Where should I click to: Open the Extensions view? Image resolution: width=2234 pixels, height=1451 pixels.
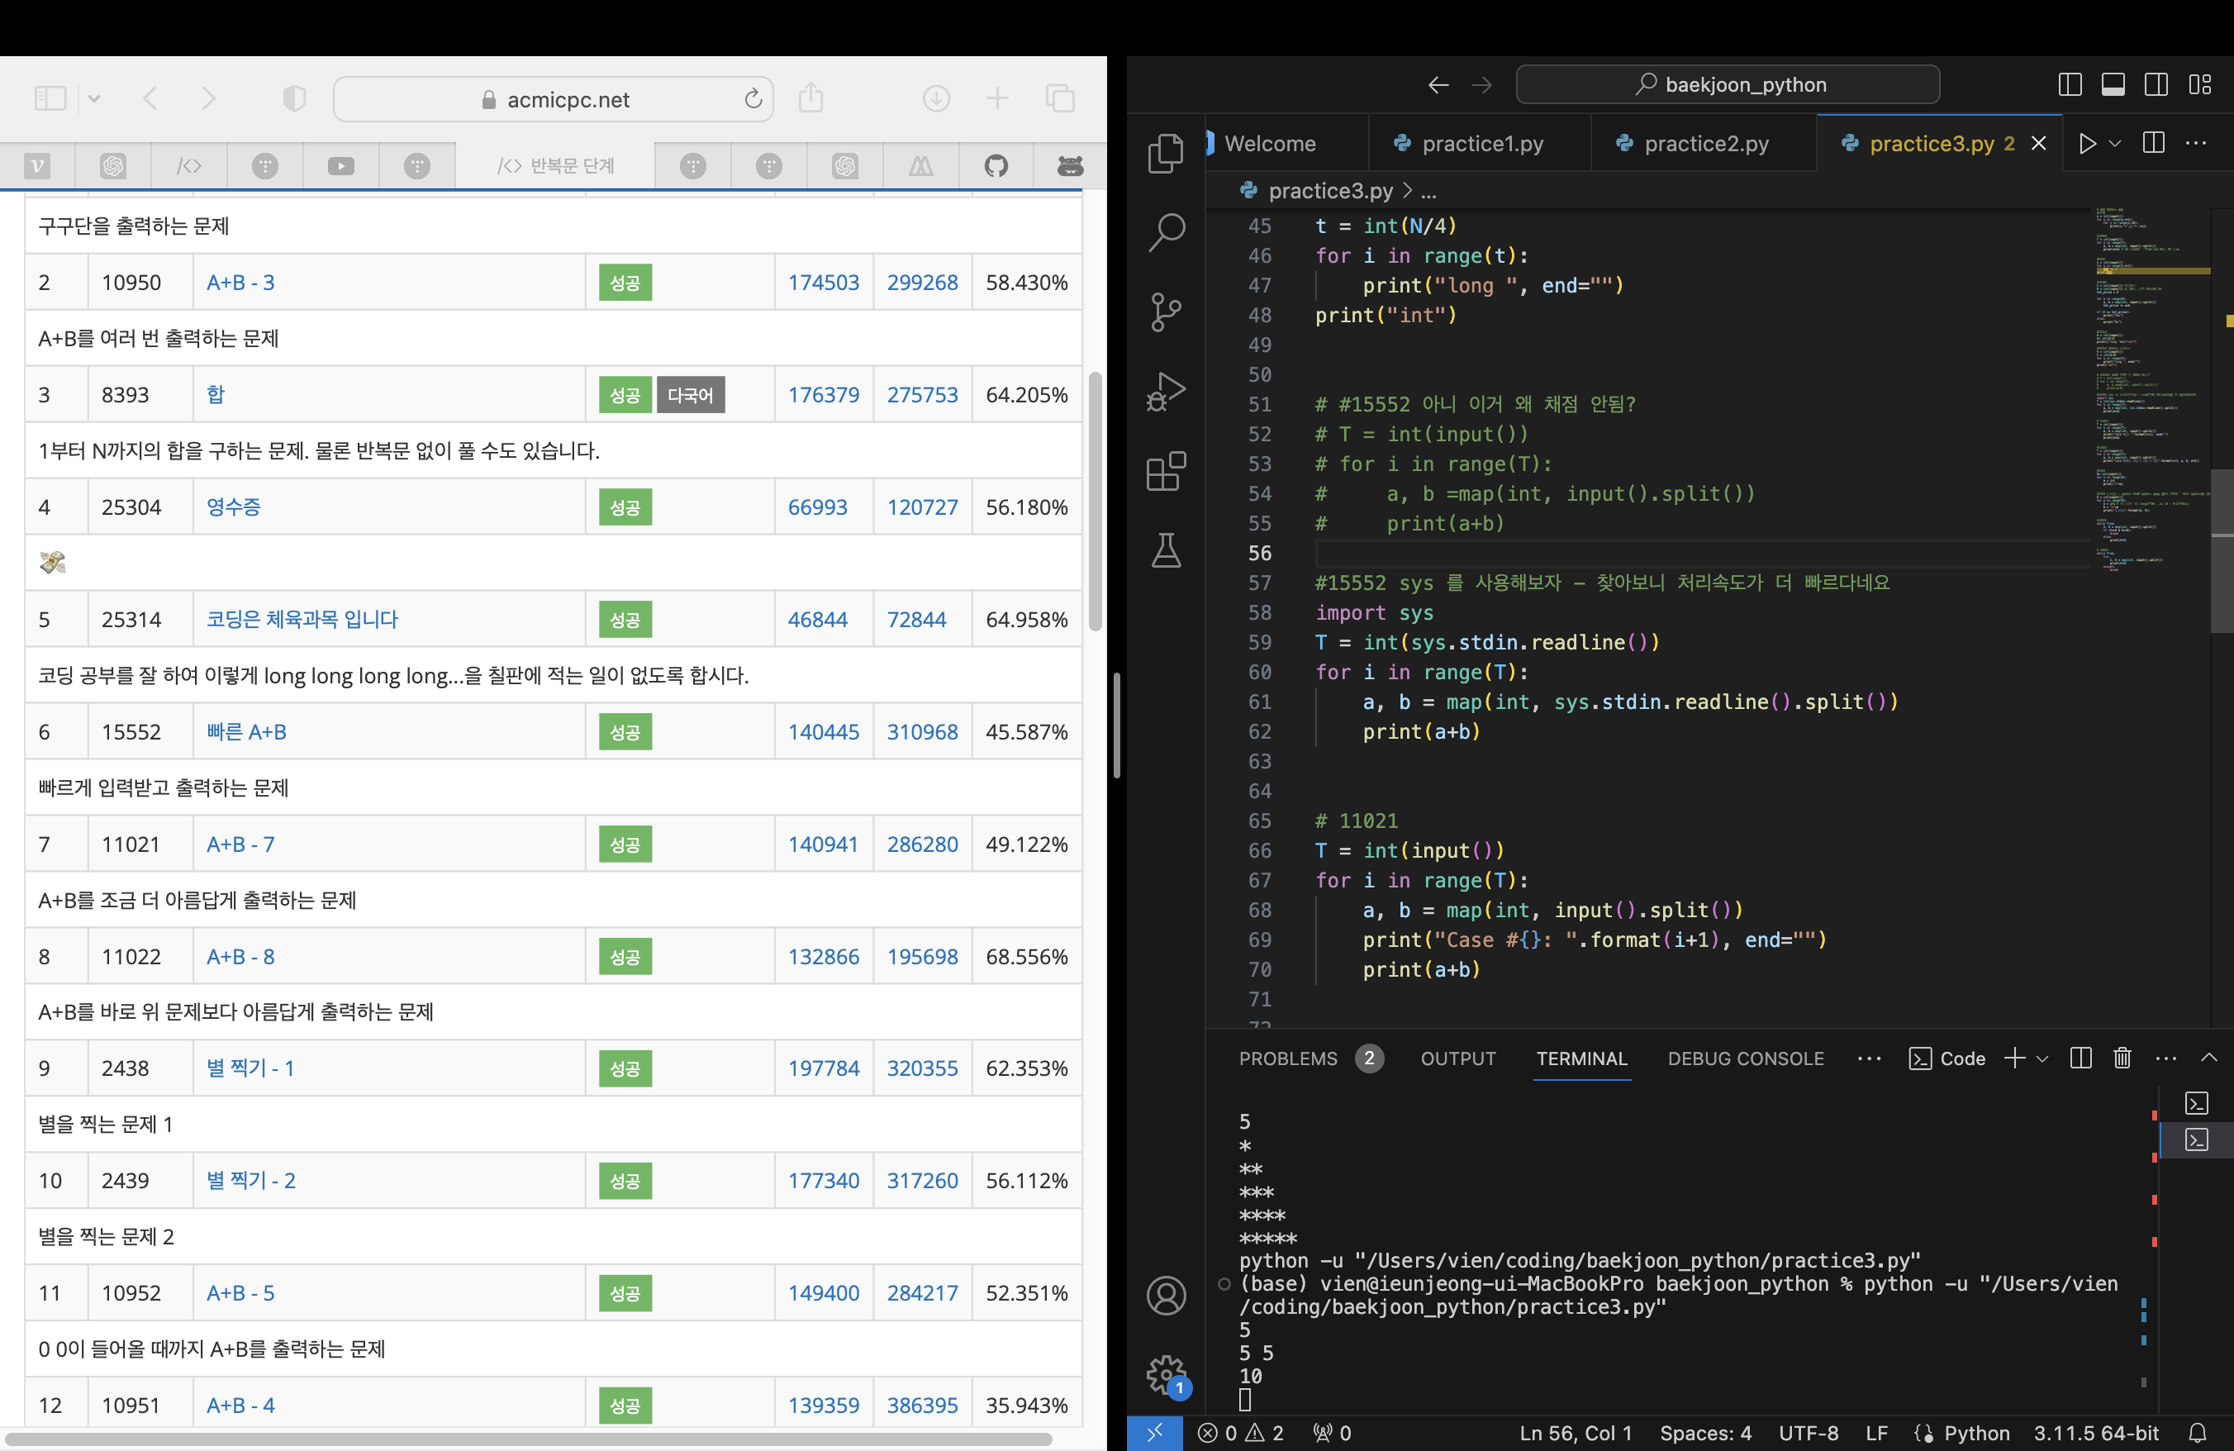1166,471
